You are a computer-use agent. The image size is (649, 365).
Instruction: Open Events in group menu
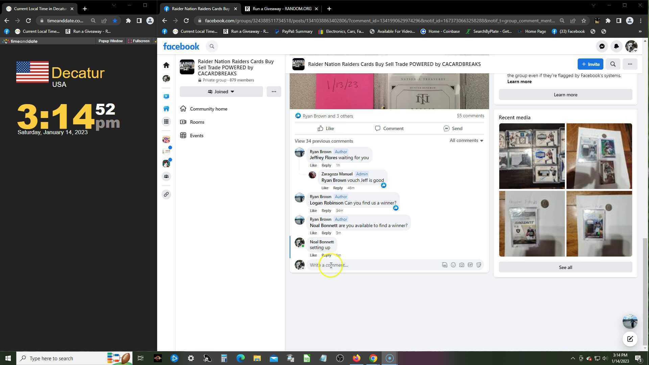click(x=196, y=136)
